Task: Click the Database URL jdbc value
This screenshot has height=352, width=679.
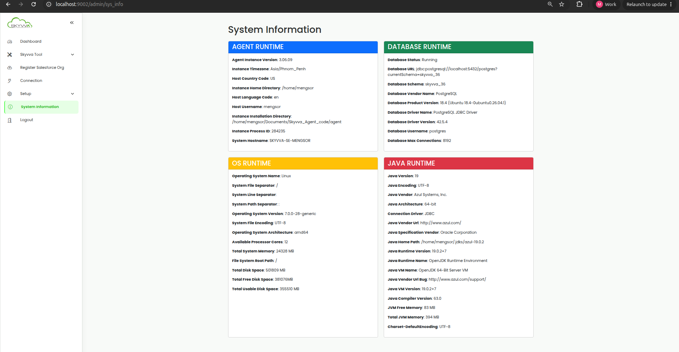Action: click(442, 72)
